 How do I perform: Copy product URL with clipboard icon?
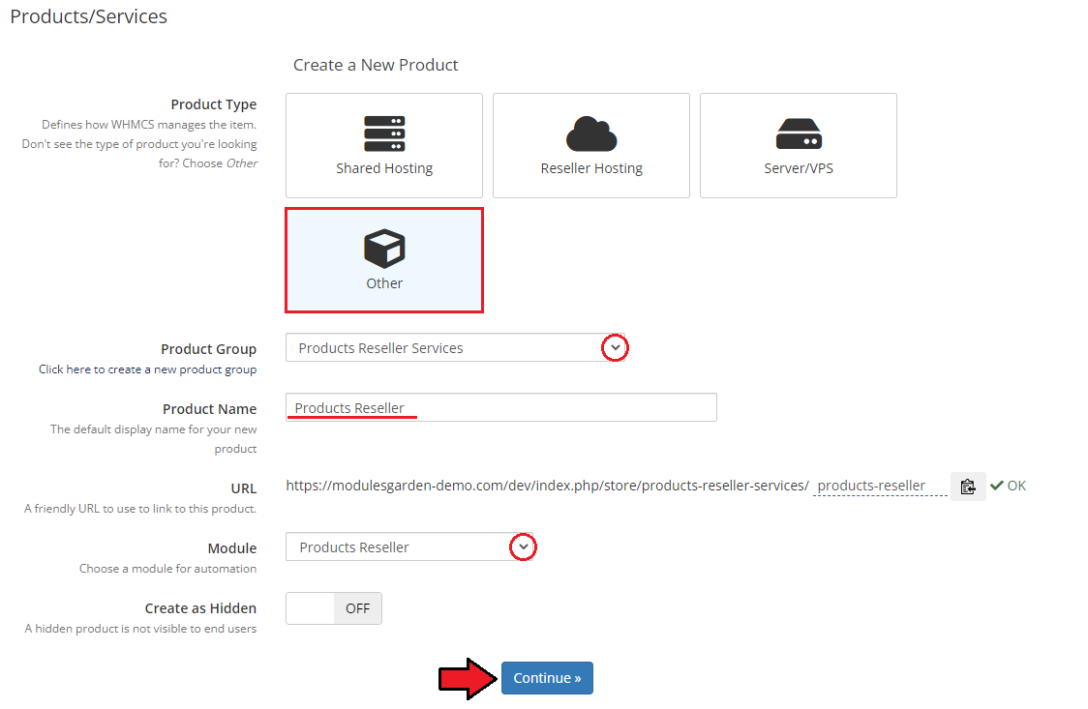tap(968, 486)
